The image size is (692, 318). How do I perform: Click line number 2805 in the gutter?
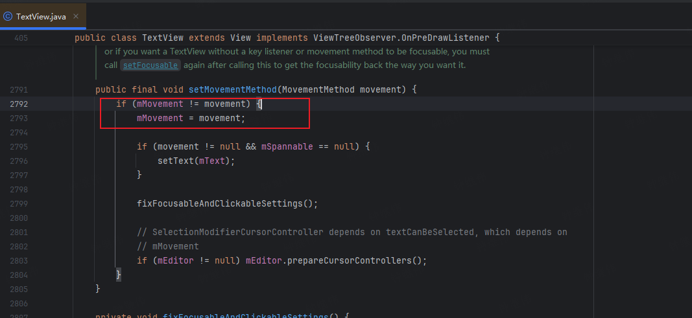pyautogui.click(x=19, y=290)
